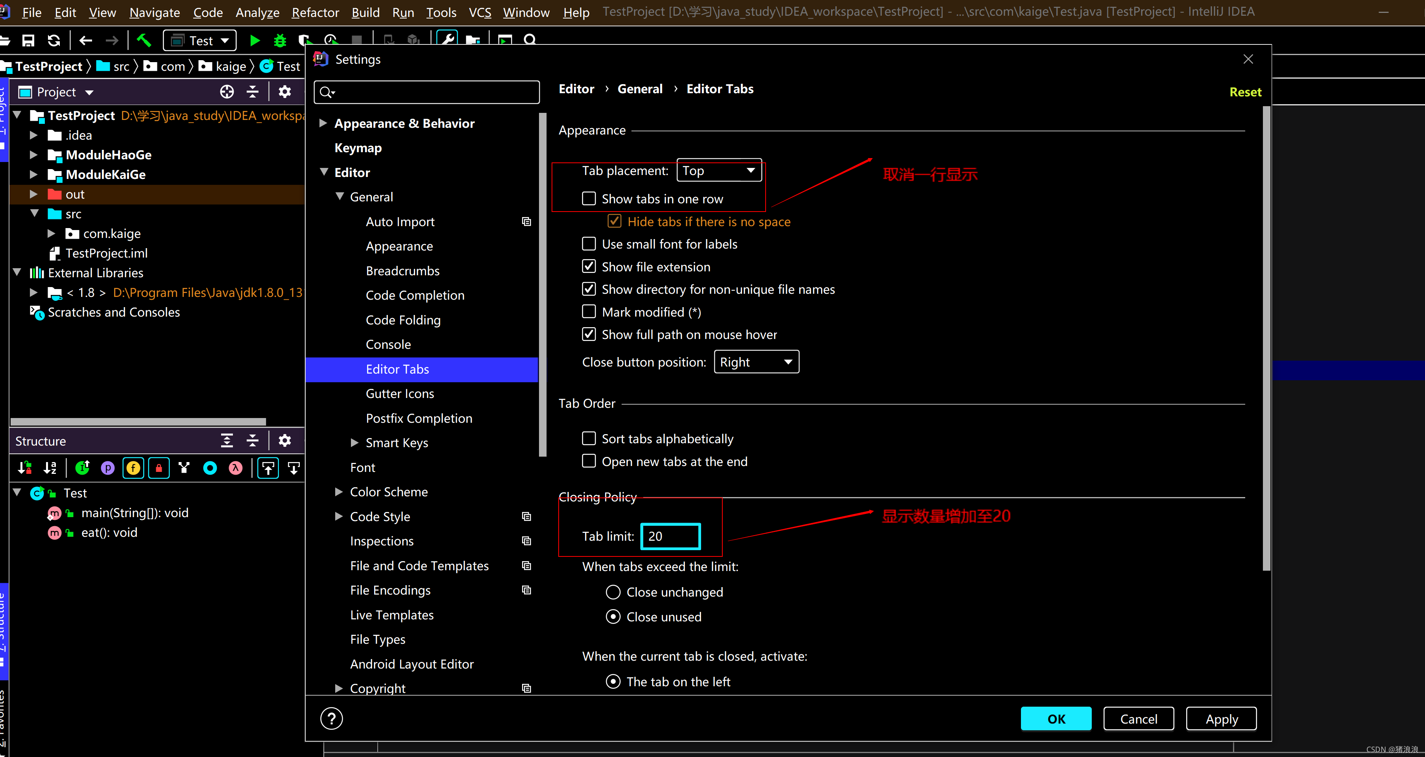Click the Save All toolbar icon

(28, 41)
